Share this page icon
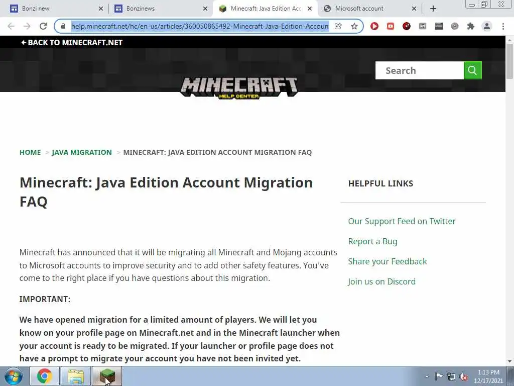514x386 pixels. pyautogui.click(x=338, y=26)
